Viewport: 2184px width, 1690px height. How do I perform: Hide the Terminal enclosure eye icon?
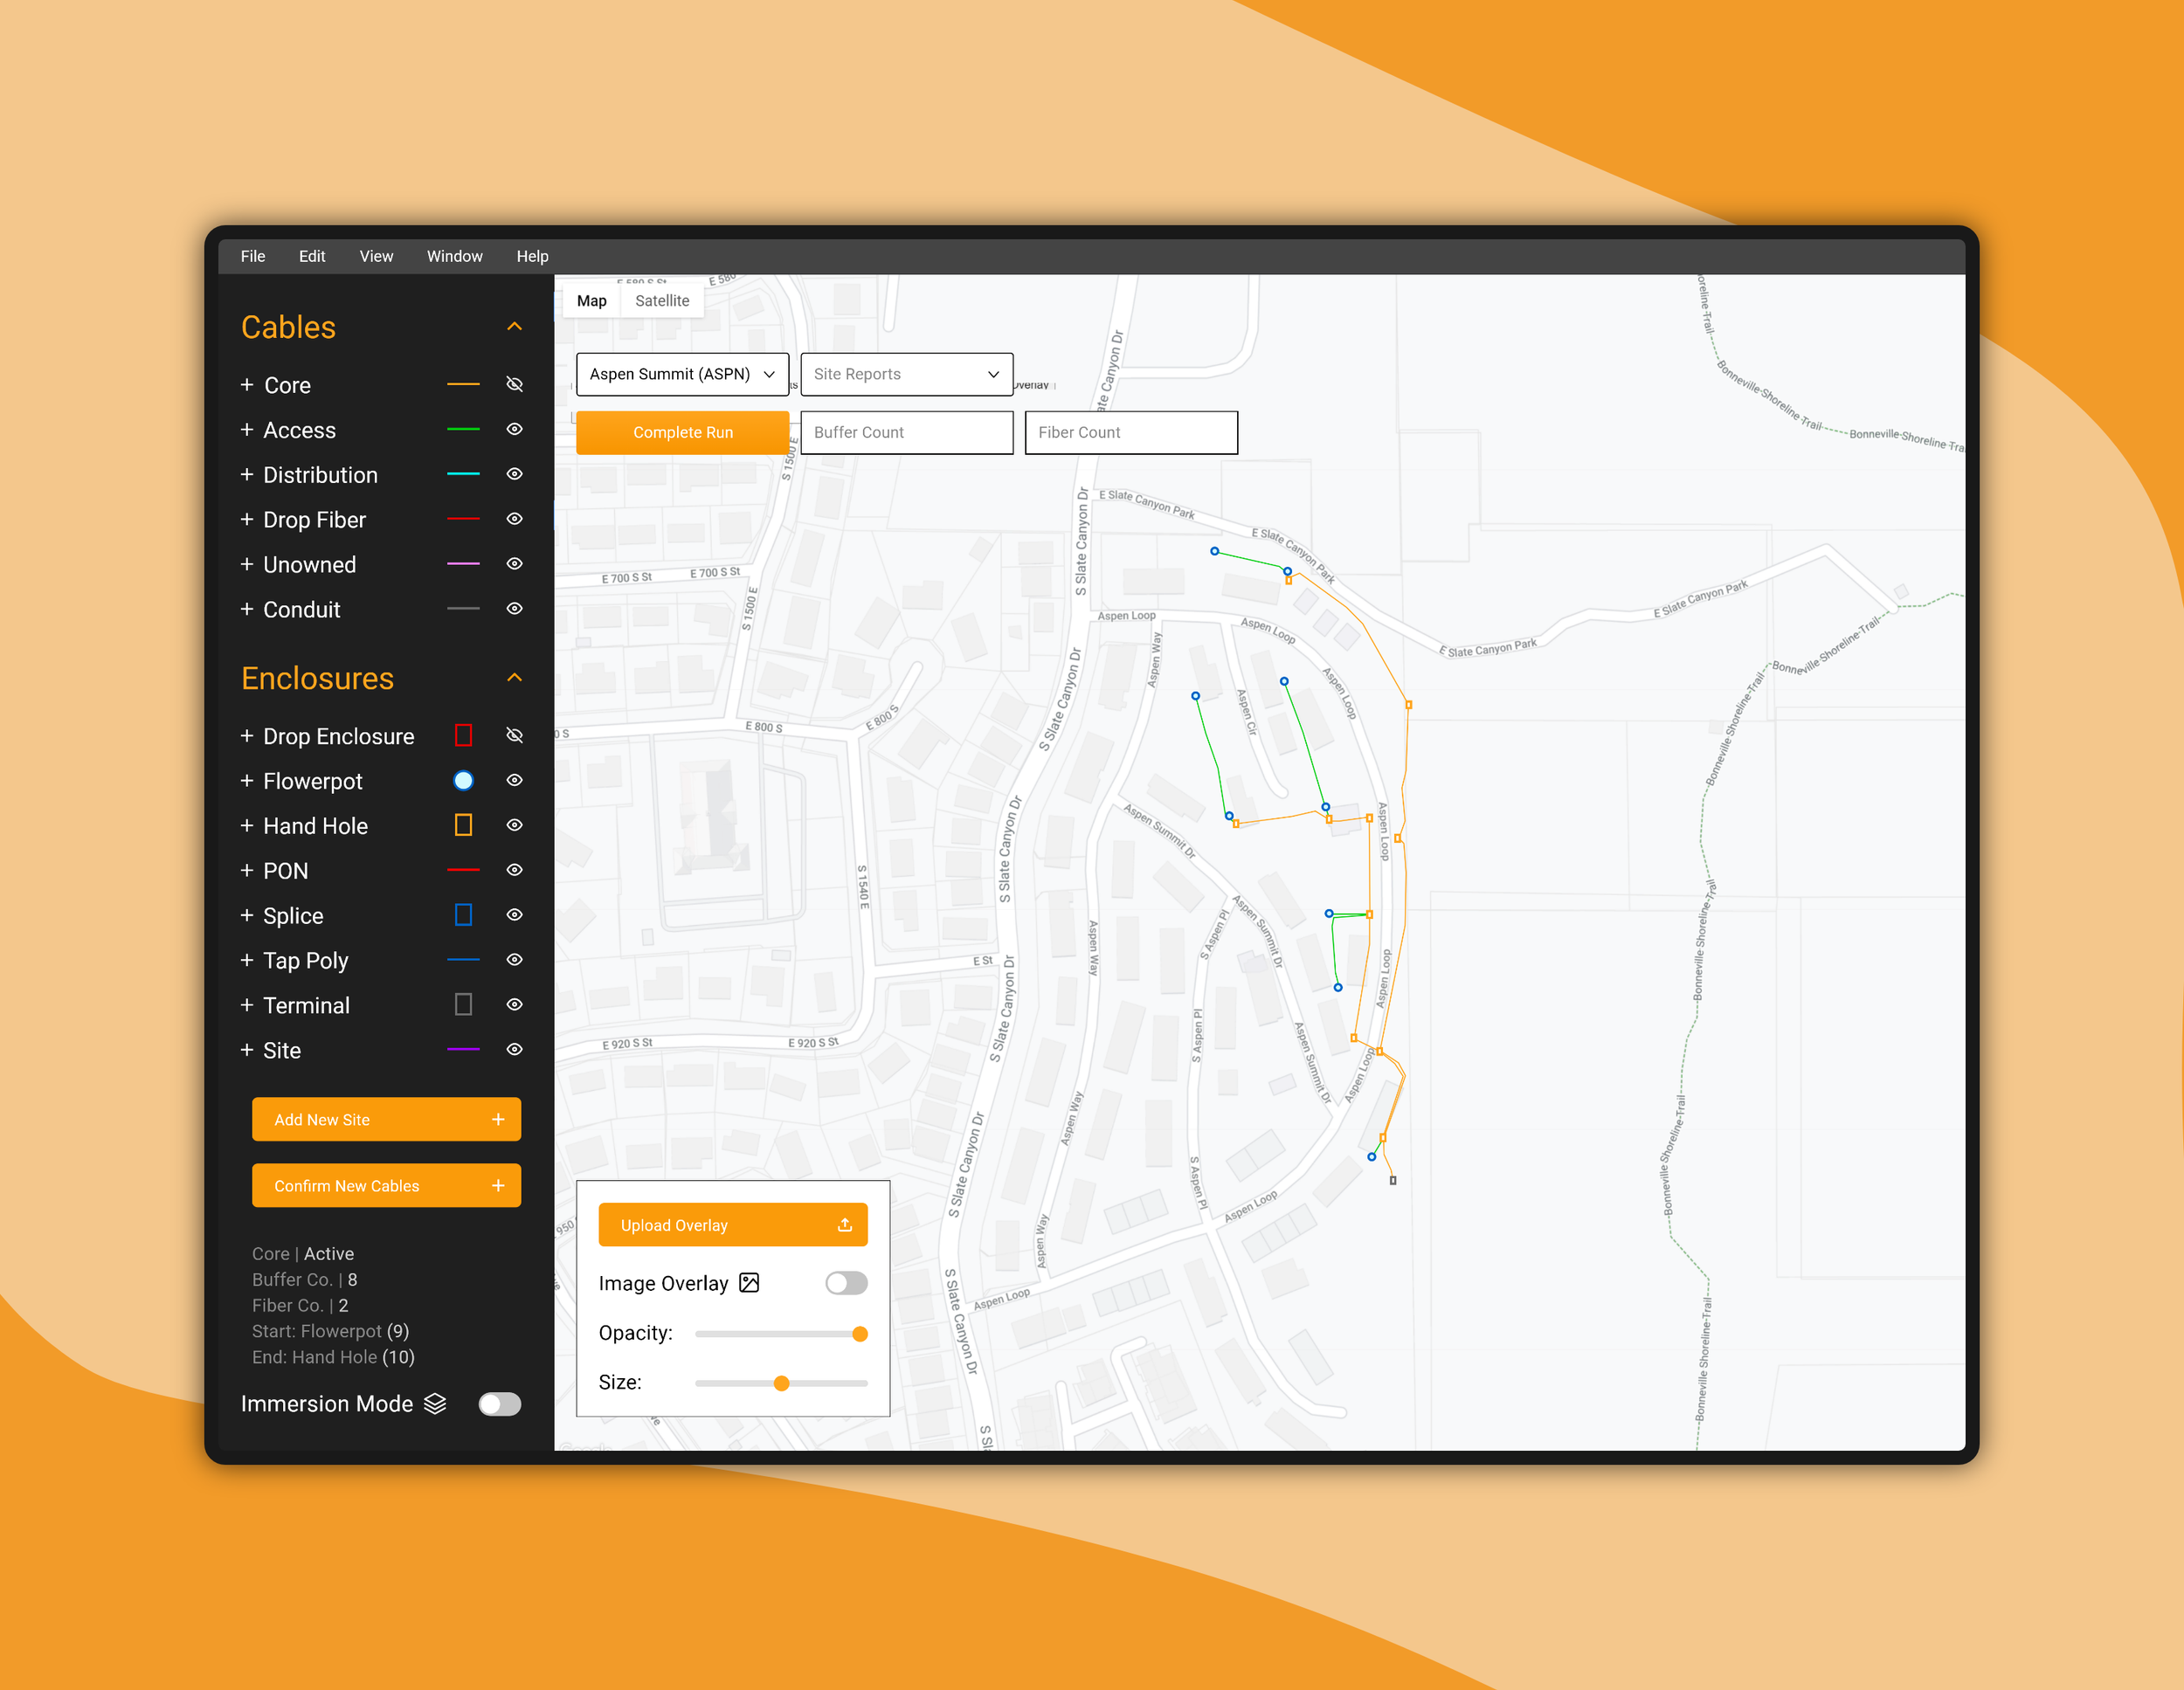514,1005
